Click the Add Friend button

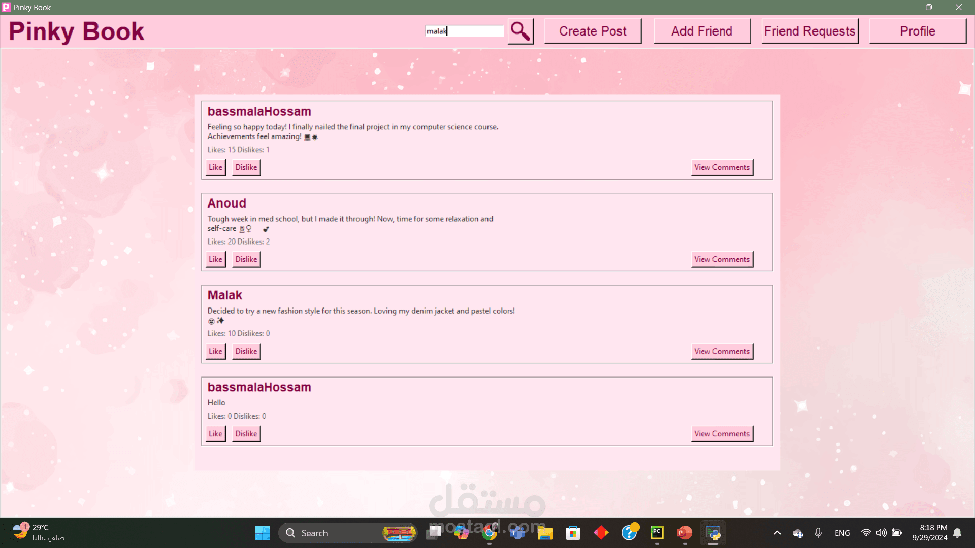701,31
